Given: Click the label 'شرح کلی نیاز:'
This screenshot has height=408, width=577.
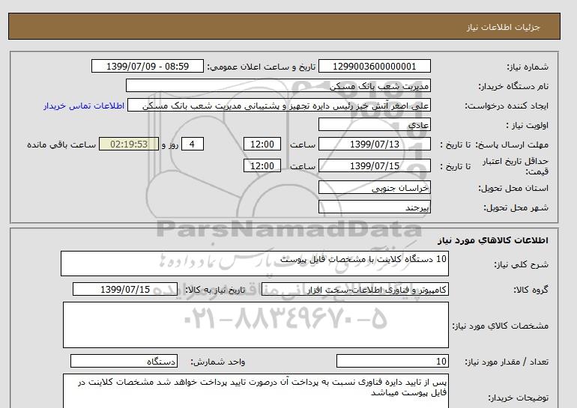Looking at the screenshot, I should coord(521,265).
